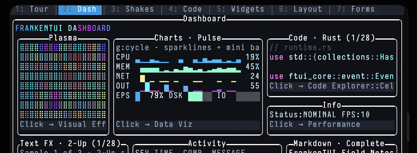Click the Activity panel title

tap(207, 144)
